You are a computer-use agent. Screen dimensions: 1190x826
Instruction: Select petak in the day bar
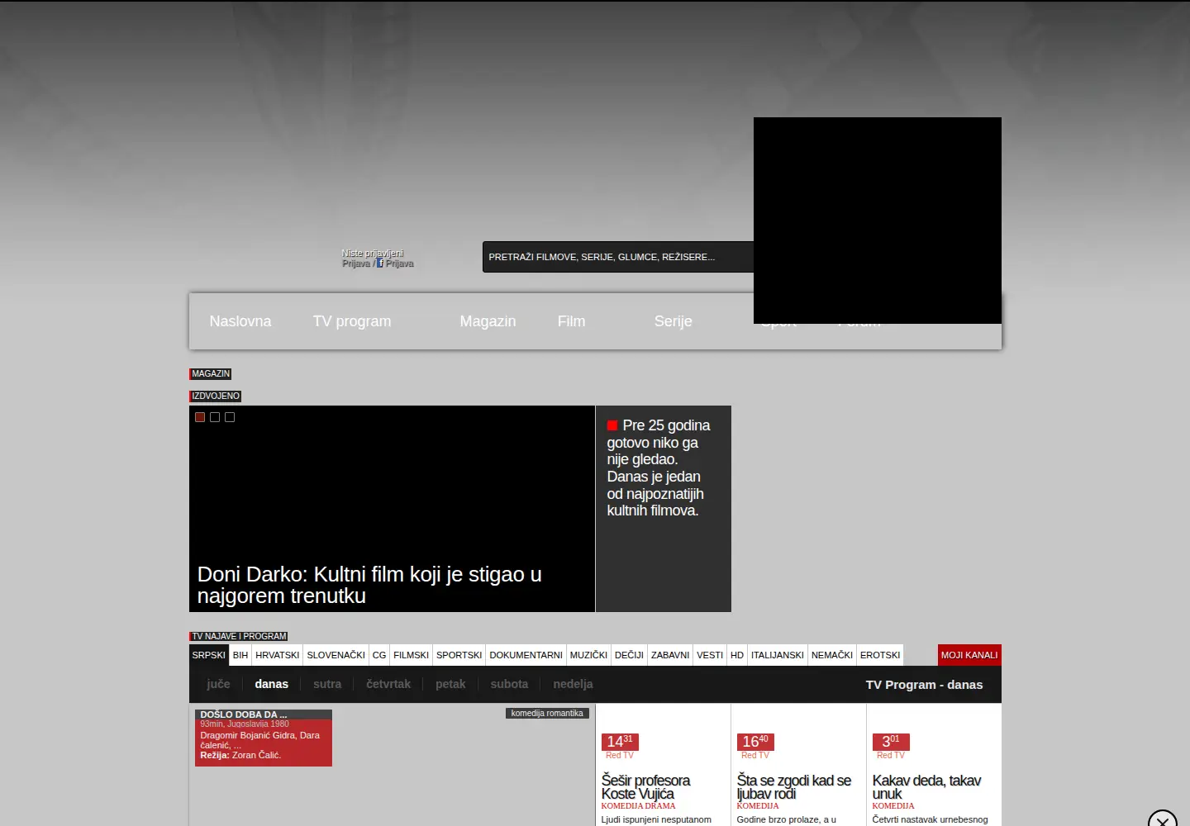[x=450, y=684]
